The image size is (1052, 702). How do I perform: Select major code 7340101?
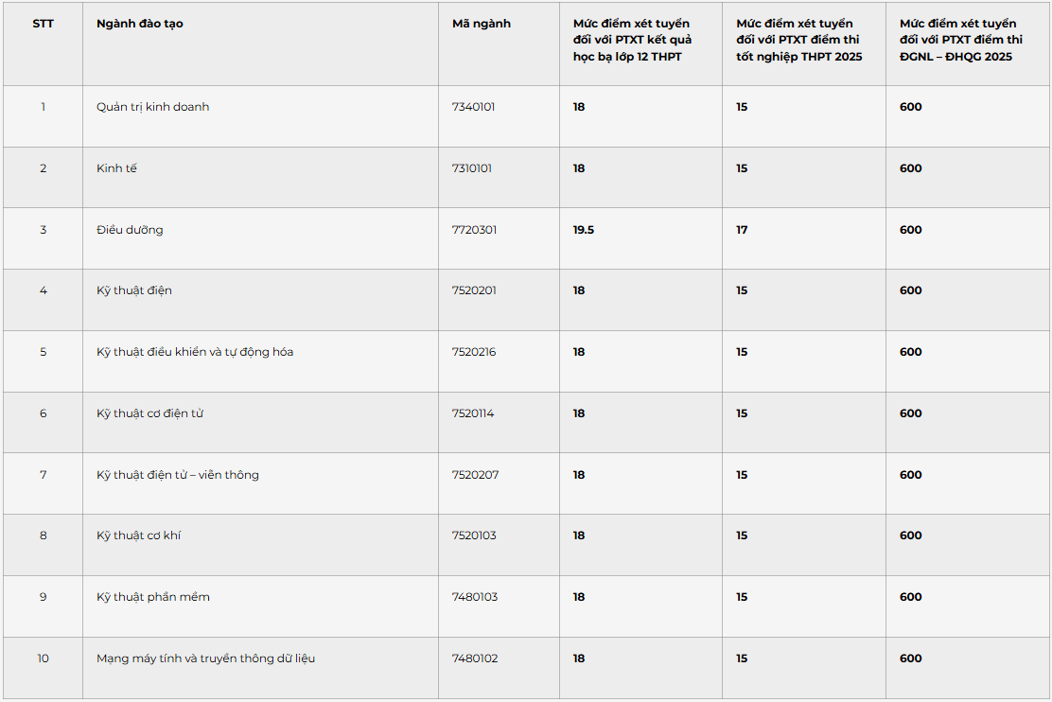[x=474, y=107]
